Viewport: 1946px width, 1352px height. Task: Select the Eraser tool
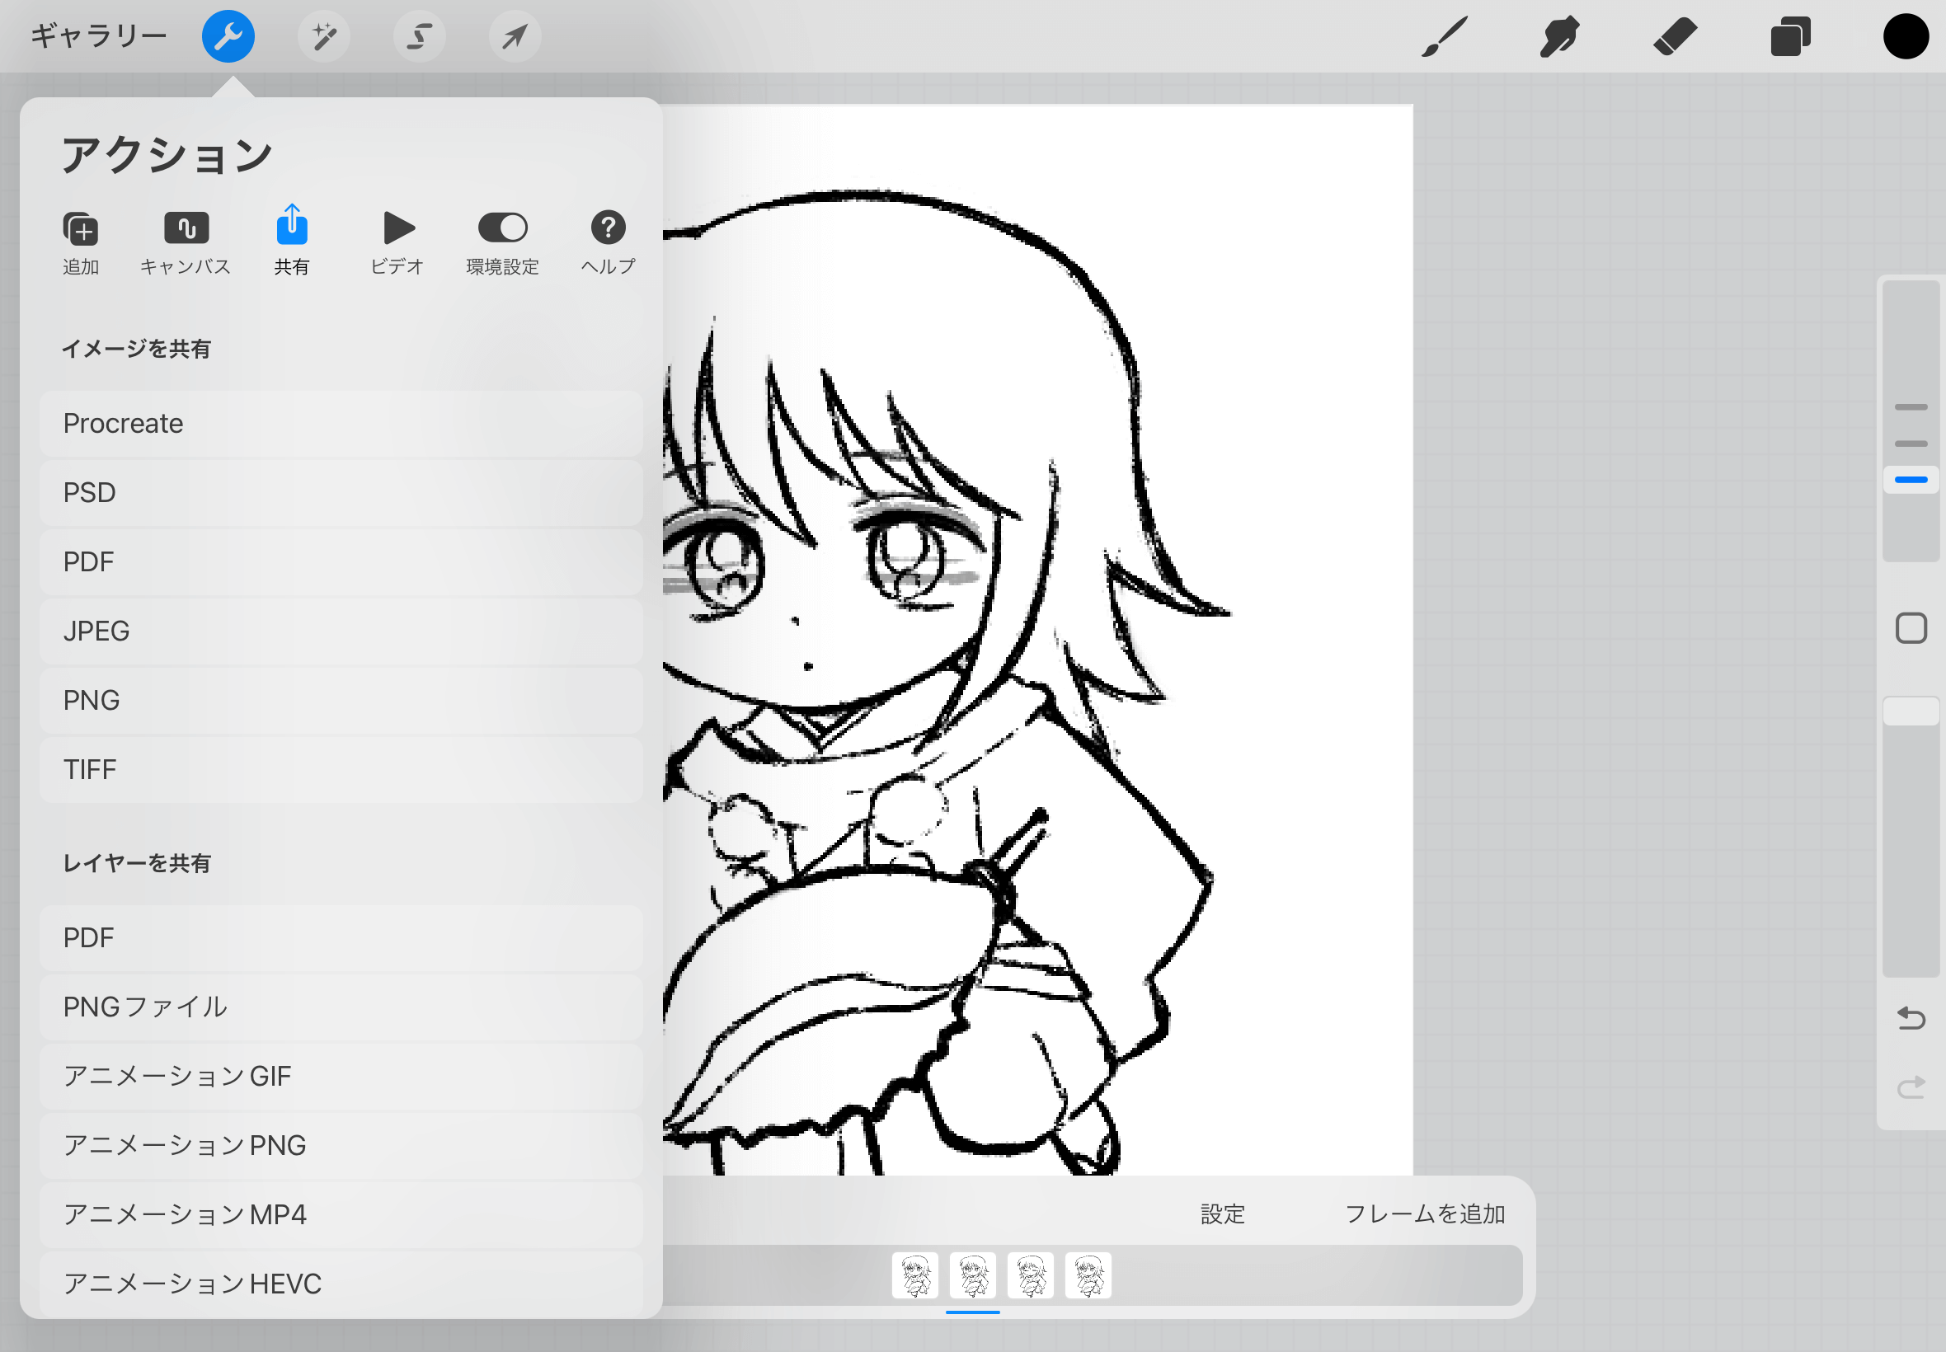pos(1675,36)
